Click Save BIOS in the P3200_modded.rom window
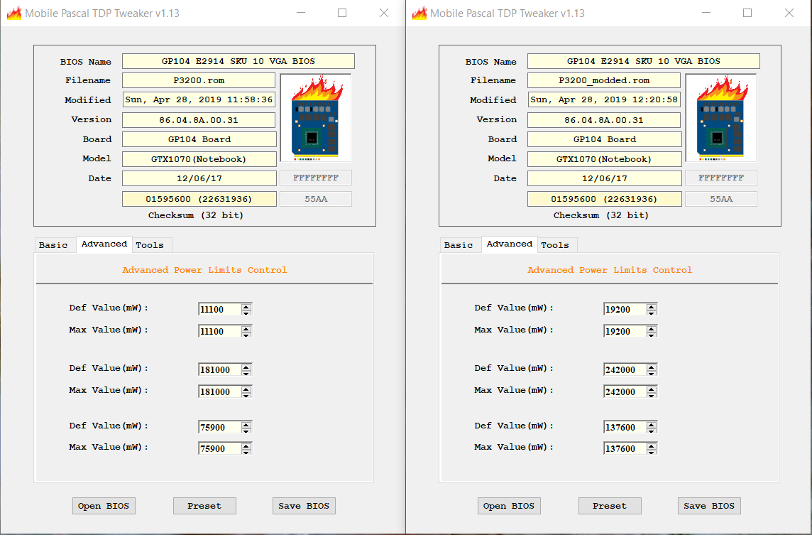 (x=710, y=506)
